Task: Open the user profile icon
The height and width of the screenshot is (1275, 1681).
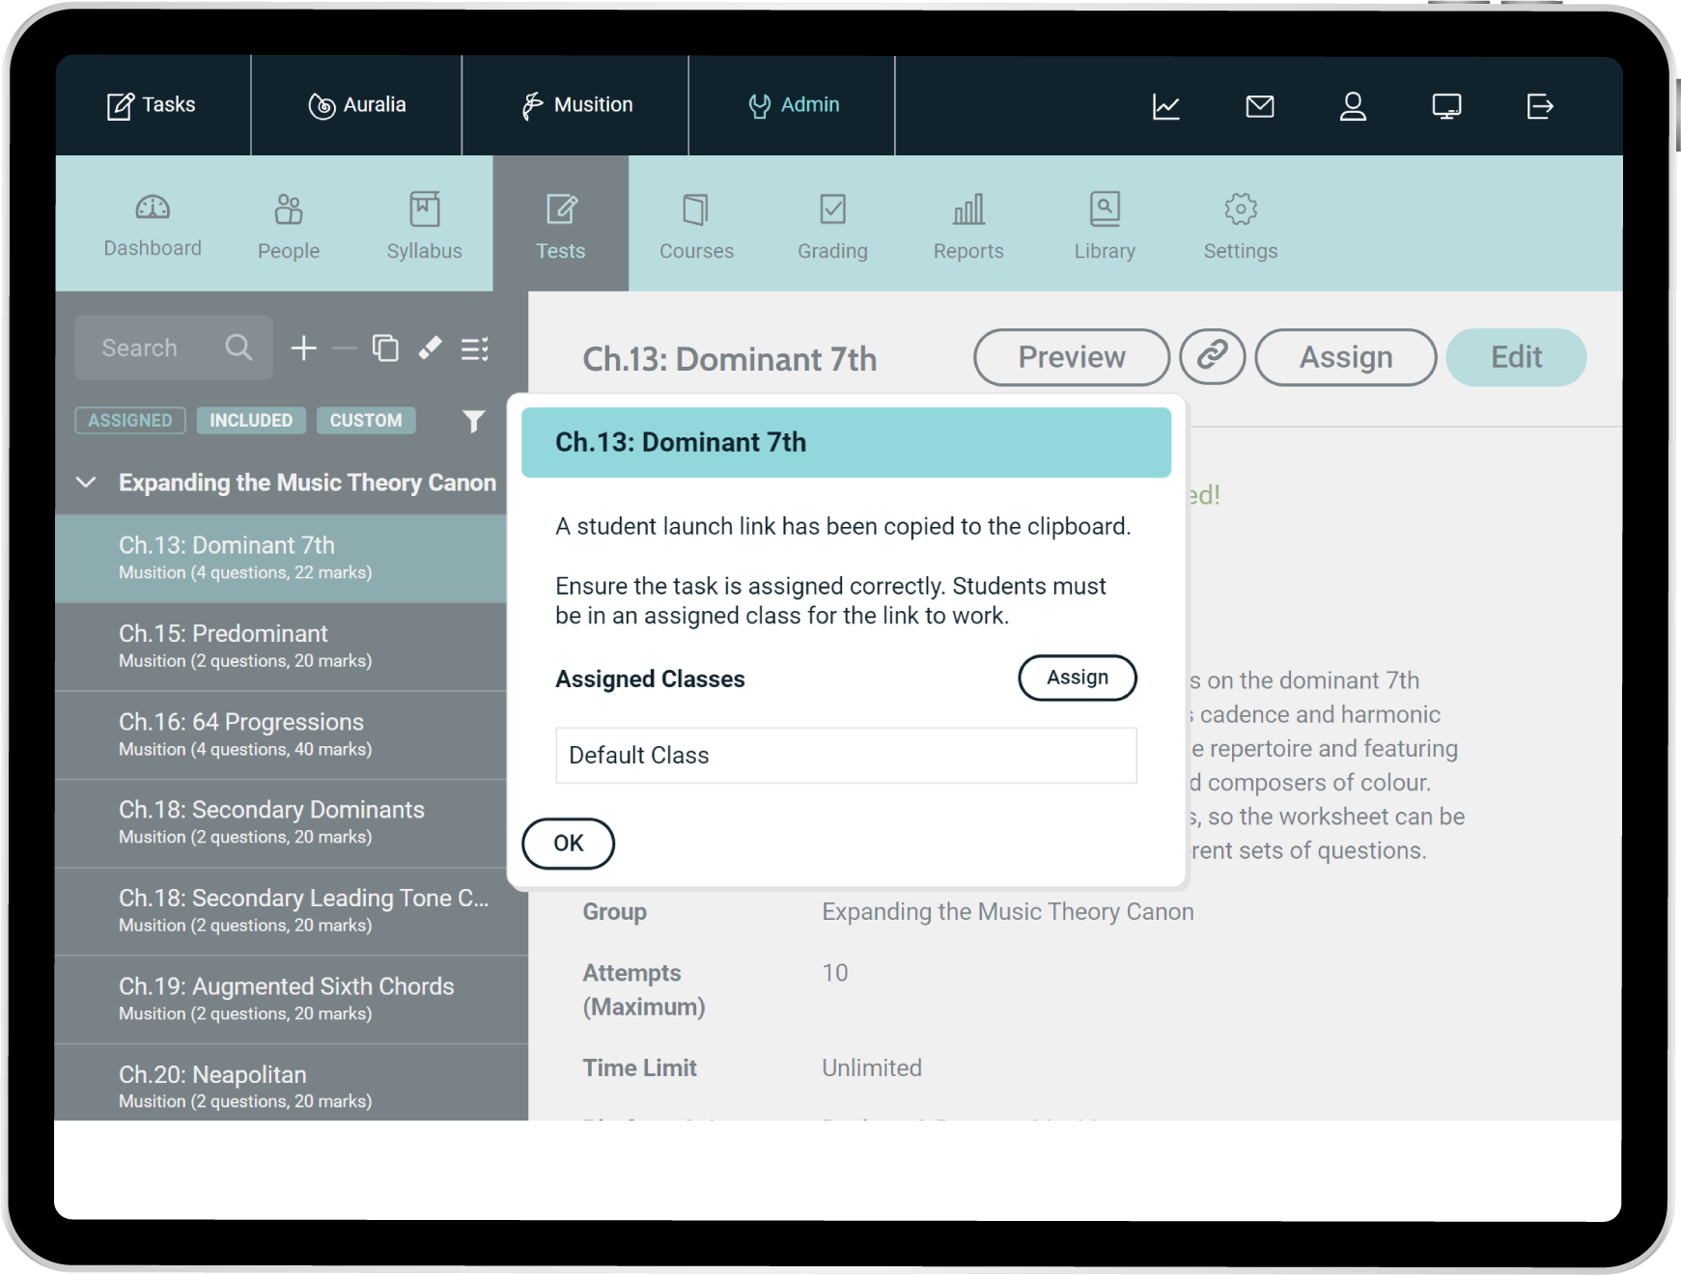Action: [x=1353, y=106]
